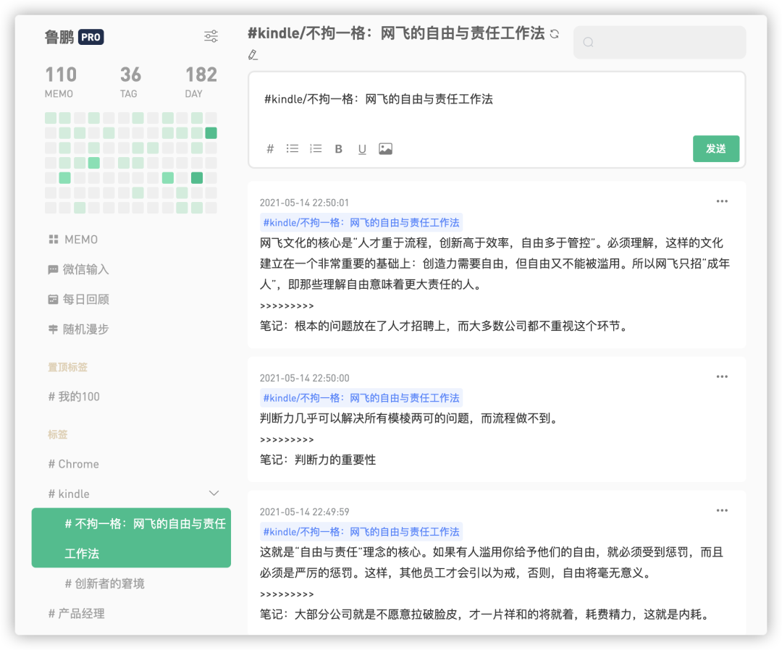Click the tag link in the 22:50:00 memo
Screen dimensions: 782x650
pos(361,398)
